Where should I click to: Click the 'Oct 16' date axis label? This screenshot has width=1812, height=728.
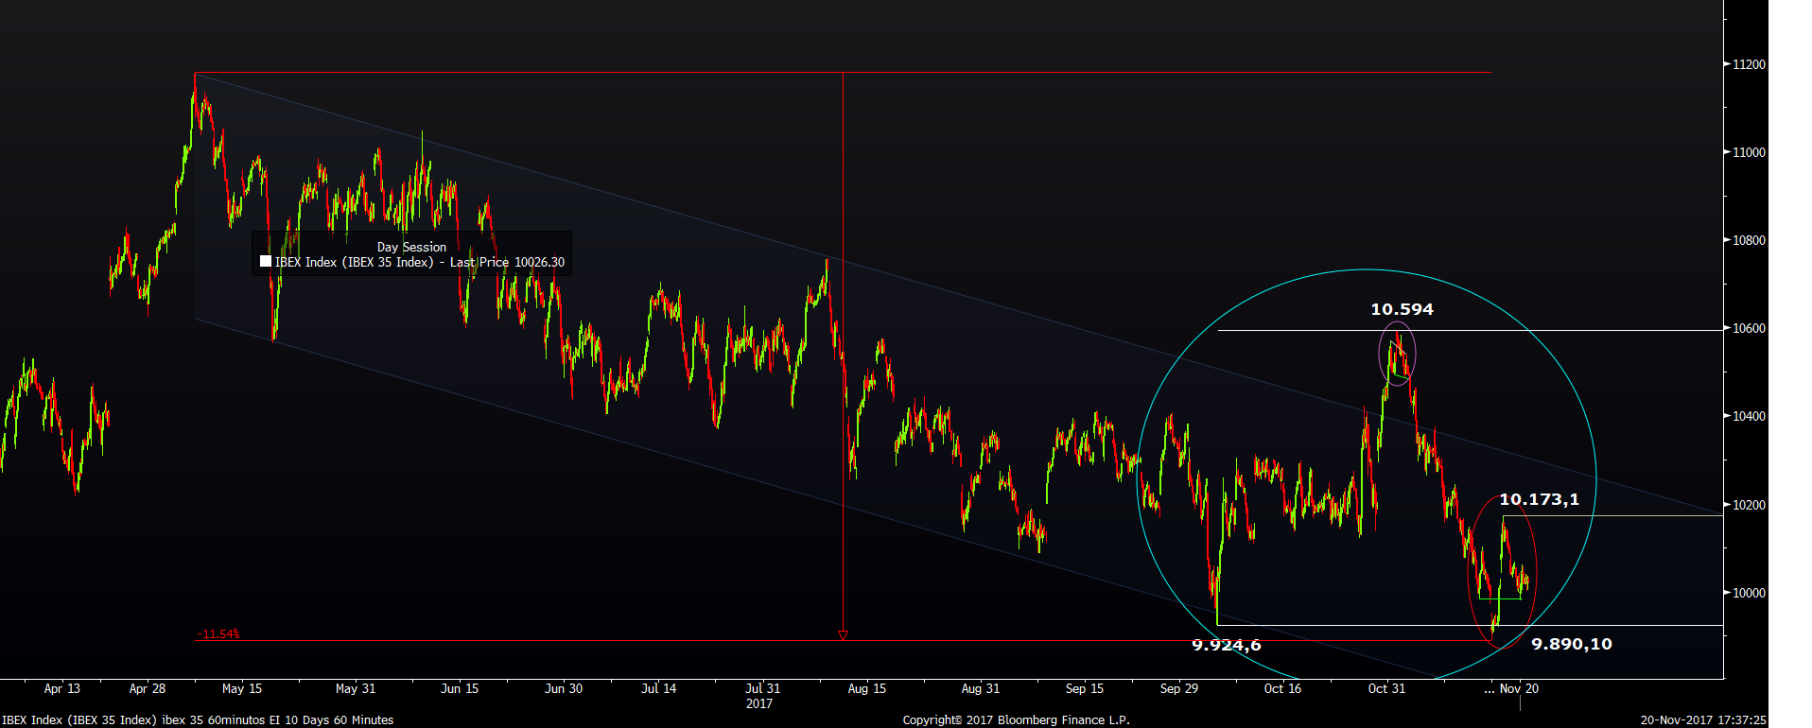[x=1283, y=688]
